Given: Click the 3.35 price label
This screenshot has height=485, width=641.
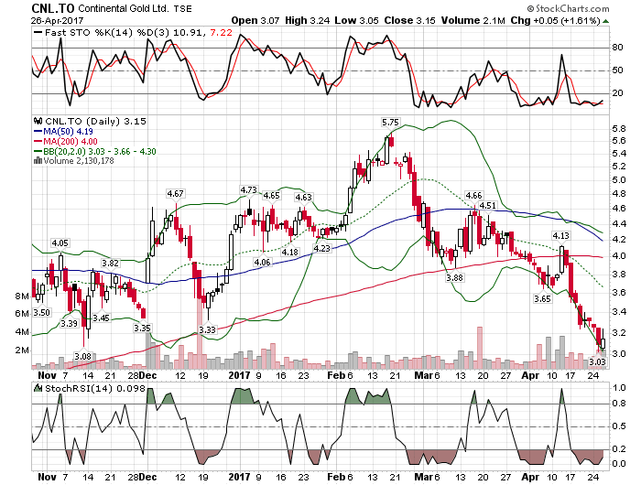Looking at the screenshot, I should tap(142, 328).
